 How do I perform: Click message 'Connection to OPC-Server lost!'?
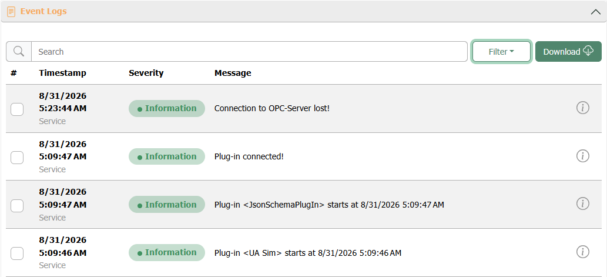(x=271, y=108)
